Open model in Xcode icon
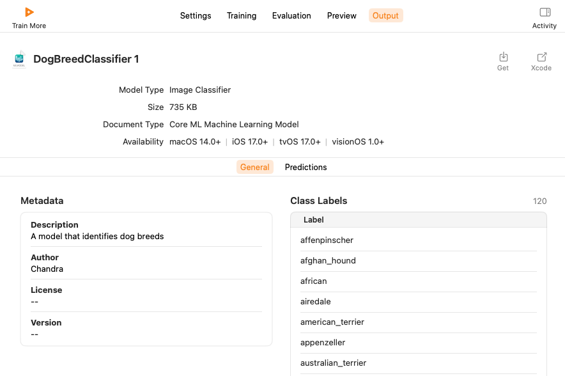Image resolution: width=565 pixels, height=376 pixels. click(541, 57)
